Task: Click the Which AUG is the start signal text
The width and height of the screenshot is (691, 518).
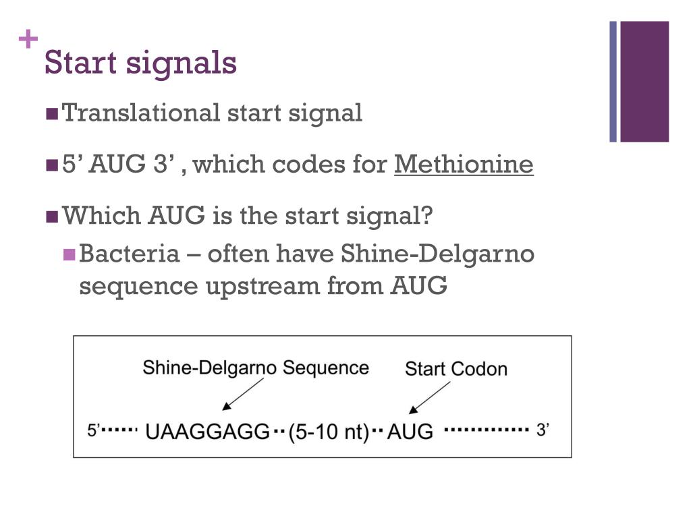Action: coord(248,217)
